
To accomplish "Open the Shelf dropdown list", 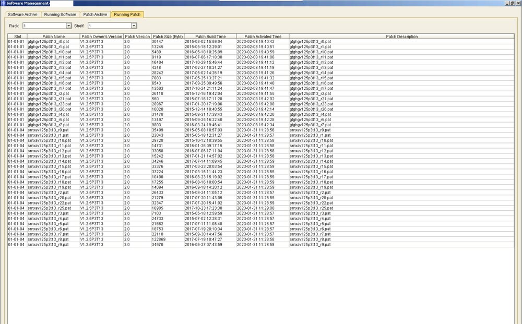I will [x=134, y=26].
